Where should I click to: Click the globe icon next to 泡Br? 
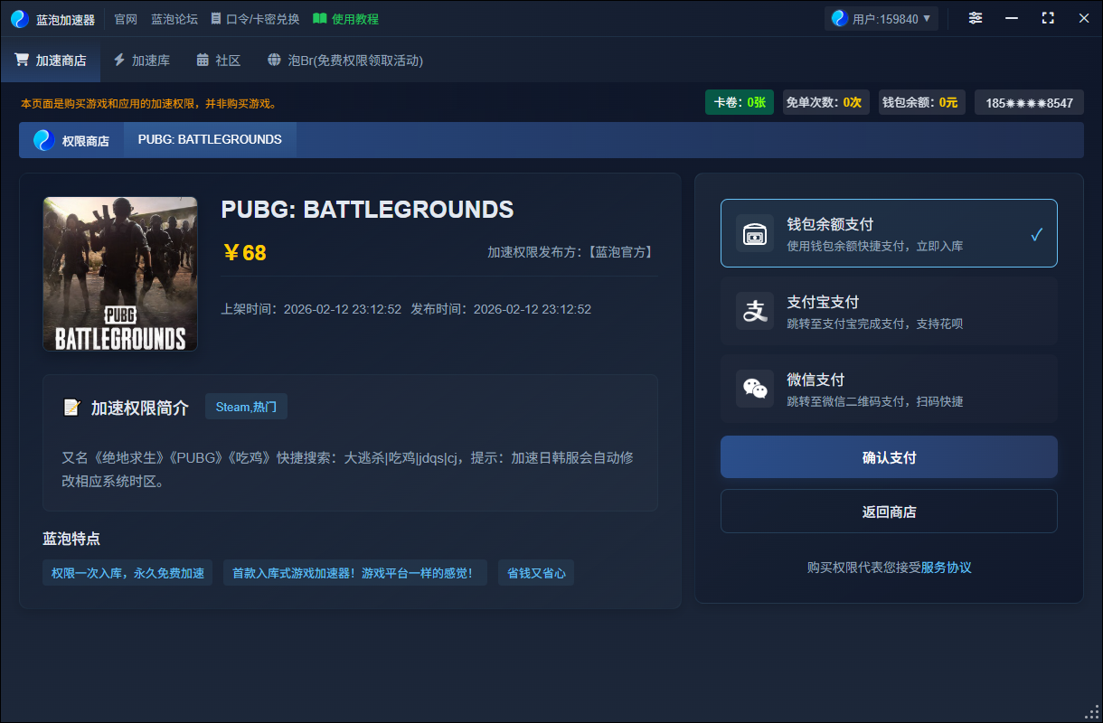point(275,60)
